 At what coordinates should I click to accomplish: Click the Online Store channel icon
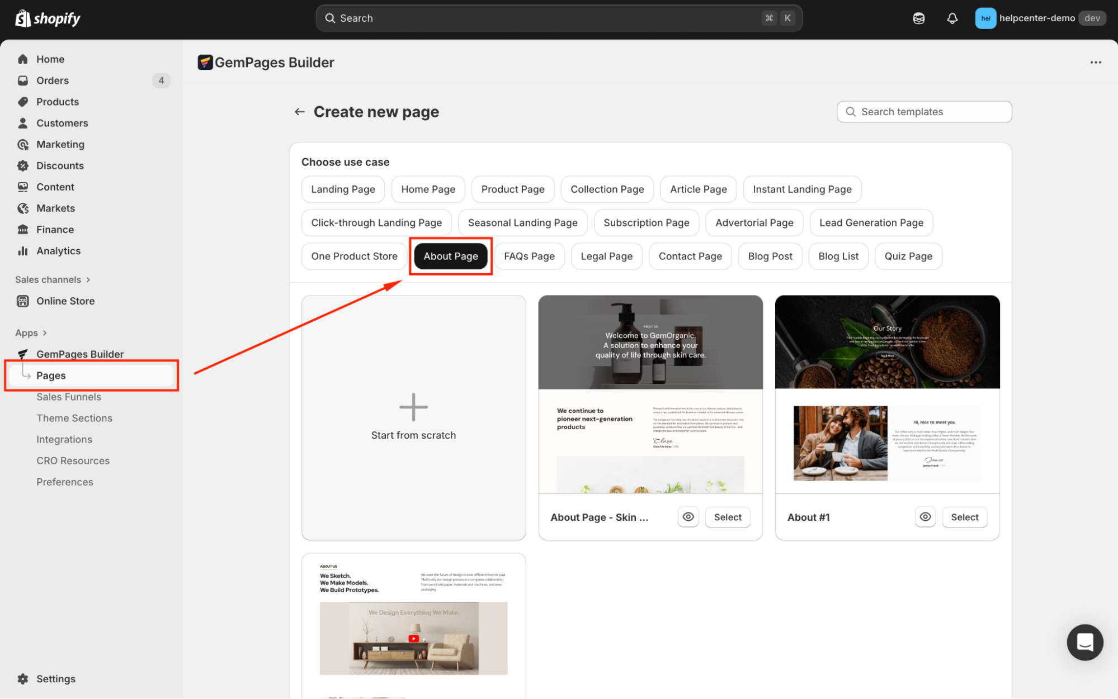(x=23, y=301)
